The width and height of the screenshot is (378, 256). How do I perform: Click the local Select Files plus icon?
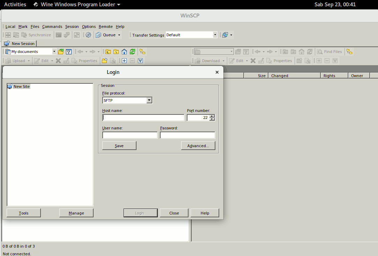click(x=124, y=61)
